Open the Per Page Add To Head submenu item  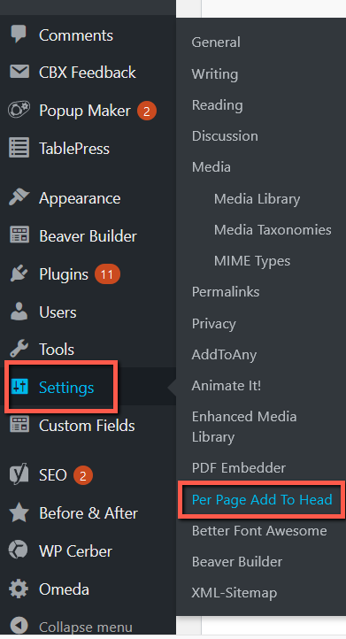pos(262,500)
